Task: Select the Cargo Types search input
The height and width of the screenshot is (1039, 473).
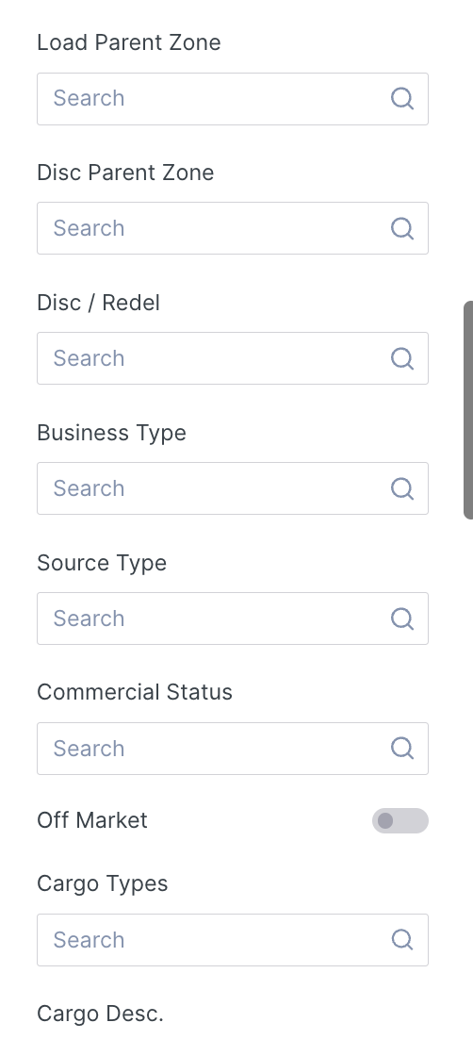Action: click(233, 940)
